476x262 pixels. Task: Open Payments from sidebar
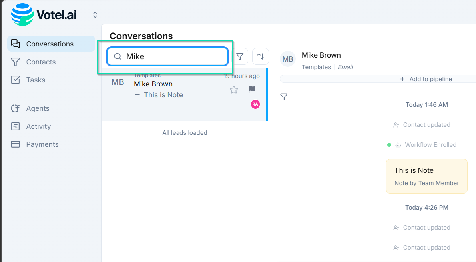pyautogui.click(x=42, y=144)
